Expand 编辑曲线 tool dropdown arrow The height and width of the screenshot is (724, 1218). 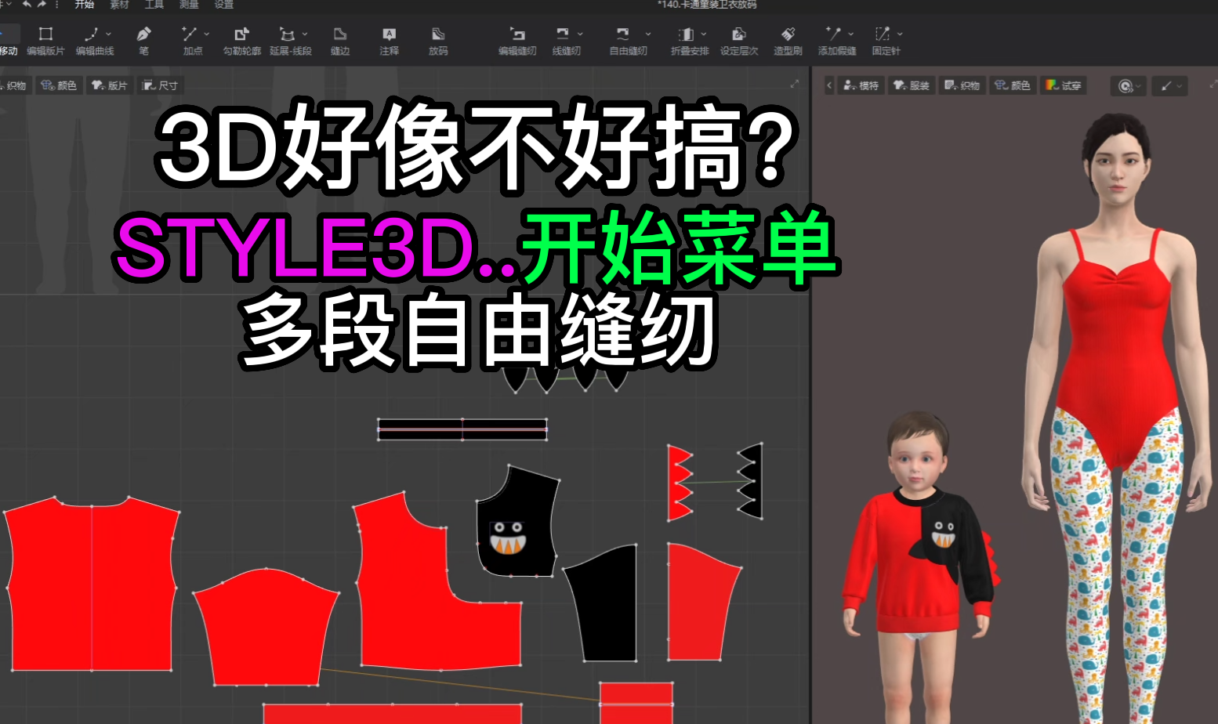pyautogui.click(x=108, y=34)
